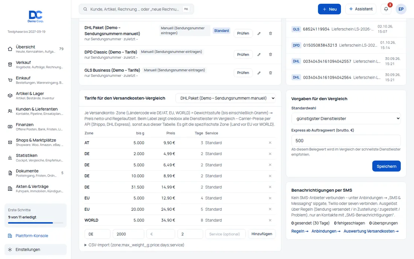Viewport: 414px width, 259px height.
Task: Remove the DE 10.000 tariff row
Action: (270, 176)
